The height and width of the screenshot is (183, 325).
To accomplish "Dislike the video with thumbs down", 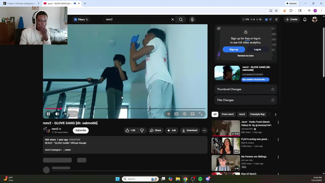I will [x=142, y=130].
